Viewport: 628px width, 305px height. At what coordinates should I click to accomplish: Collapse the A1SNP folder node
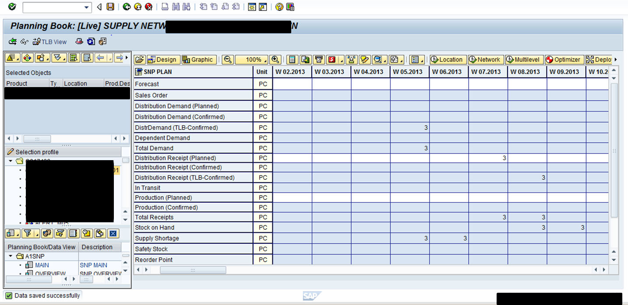[11, 256]
